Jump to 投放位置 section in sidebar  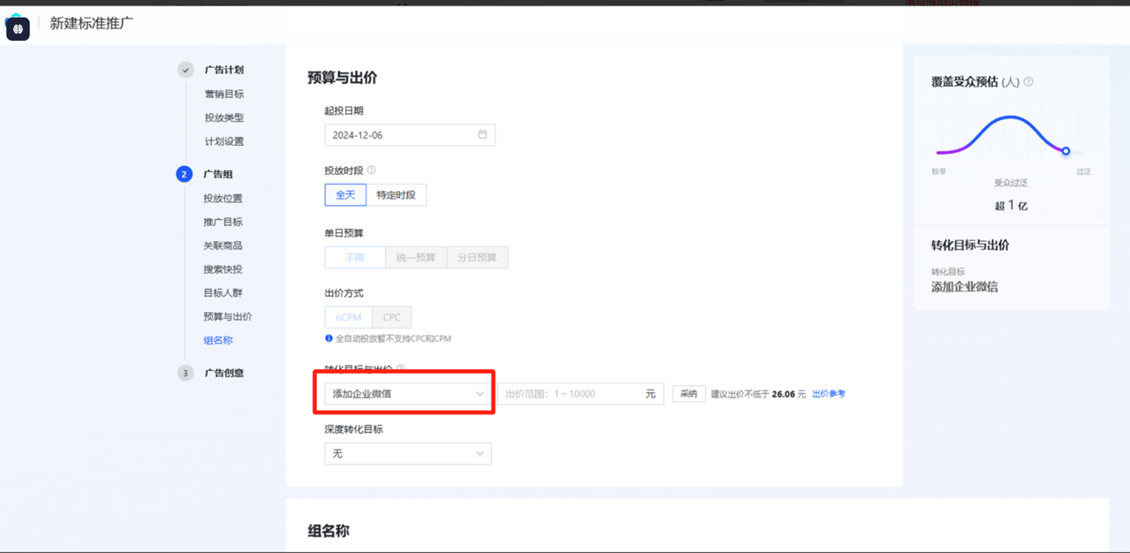222,199
